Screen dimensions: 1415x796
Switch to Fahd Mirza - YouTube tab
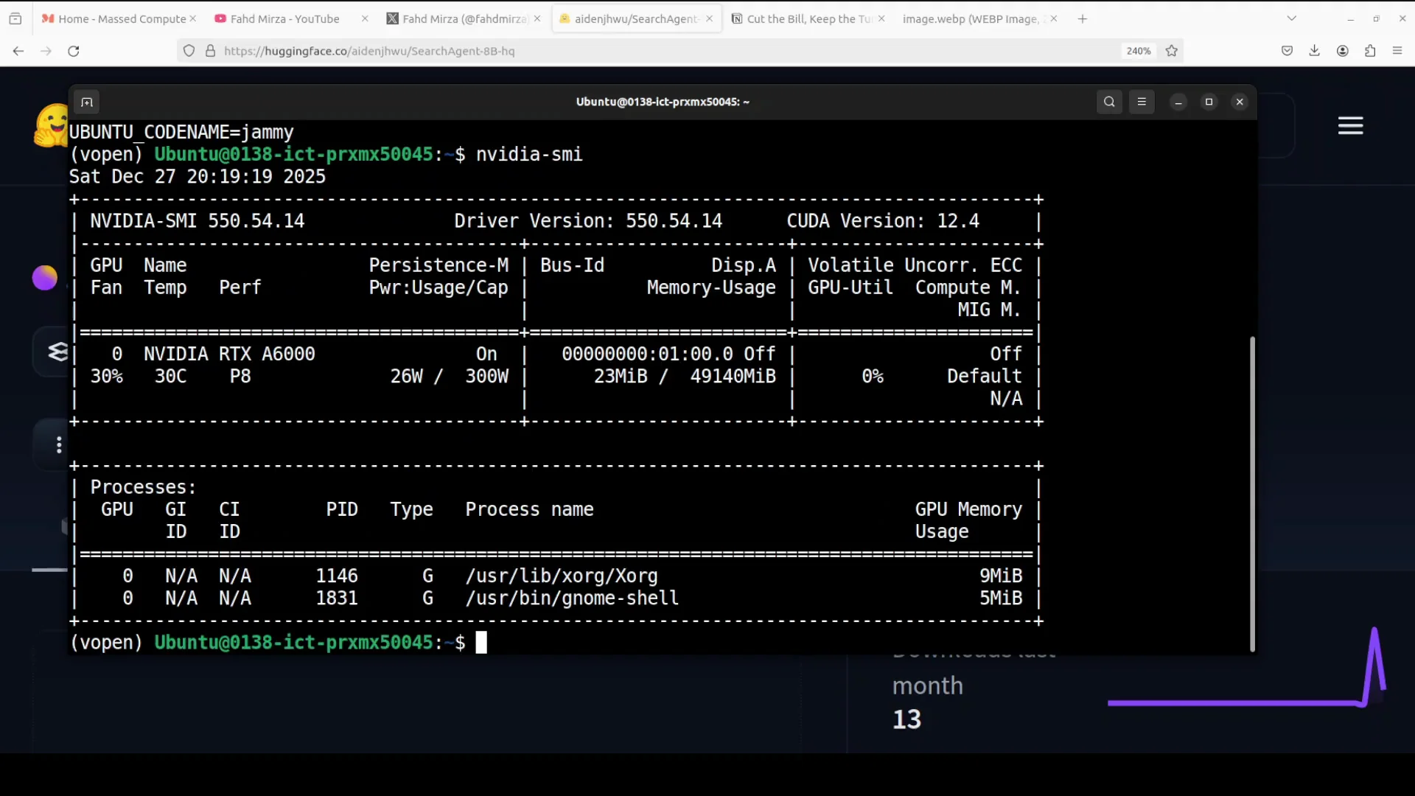coord(284,19)
